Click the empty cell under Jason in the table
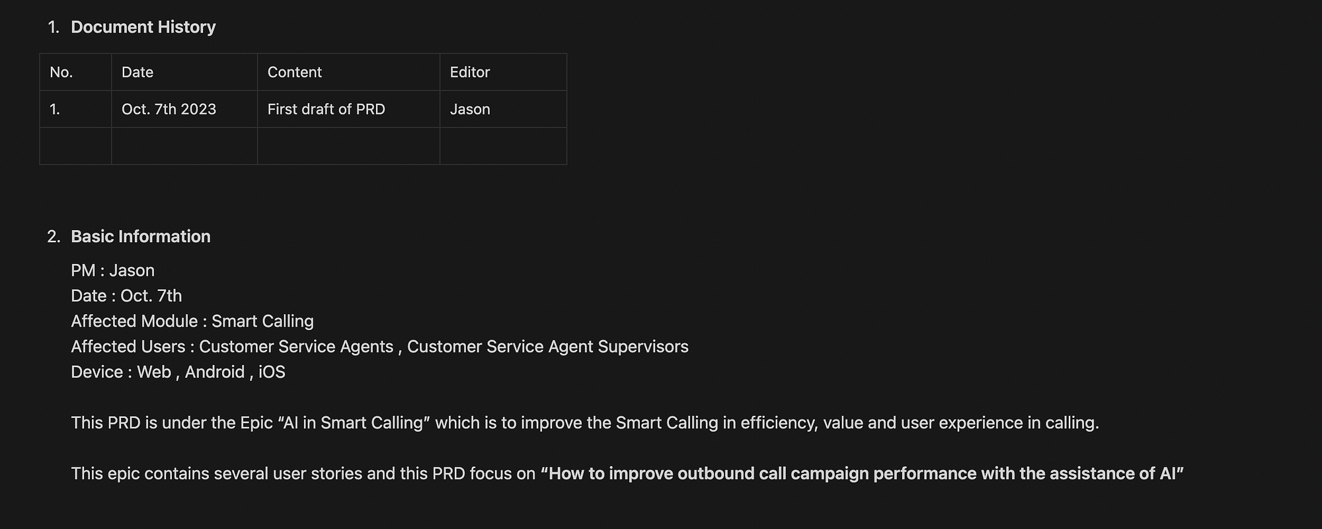This screenshot has width=1322, height=529. pos(503,146)
